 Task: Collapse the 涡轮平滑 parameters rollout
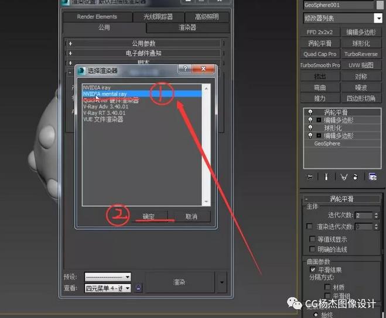[341, 199]
